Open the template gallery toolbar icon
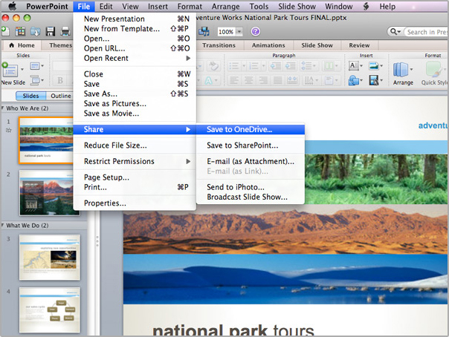 click(20, 31)
